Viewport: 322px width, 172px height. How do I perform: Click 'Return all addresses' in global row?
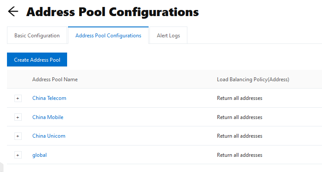click(240, 155)
